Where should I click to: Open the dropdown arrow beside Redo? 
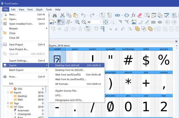coord(97,15)
